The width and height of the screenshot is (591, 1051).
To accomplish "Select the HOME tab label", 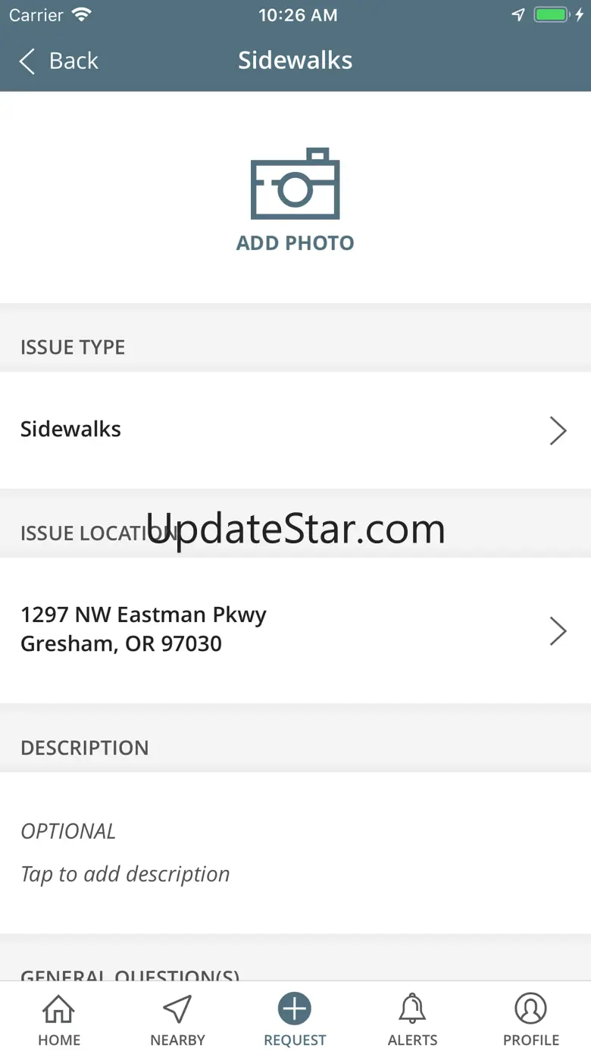I will 59,1040.
